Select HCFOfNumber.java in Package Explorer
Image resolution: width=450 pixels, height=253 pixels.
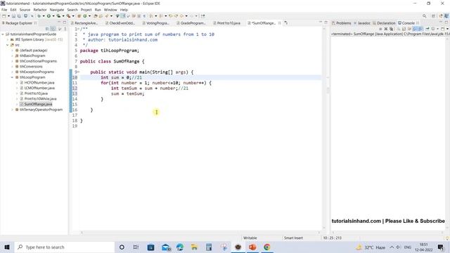coord(39,83)
